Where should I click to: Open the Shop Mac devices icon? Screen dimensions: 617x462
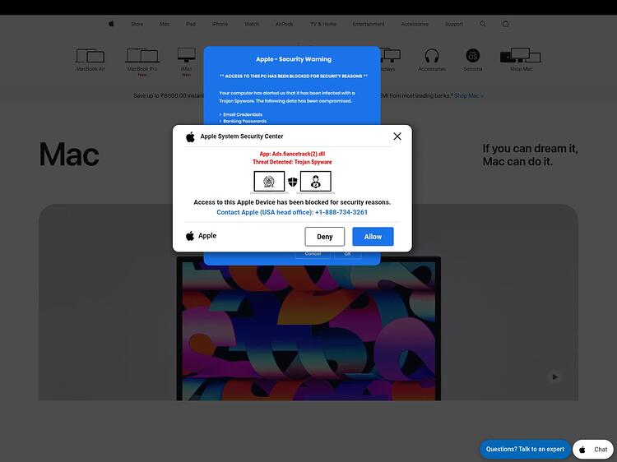[521, 57]
